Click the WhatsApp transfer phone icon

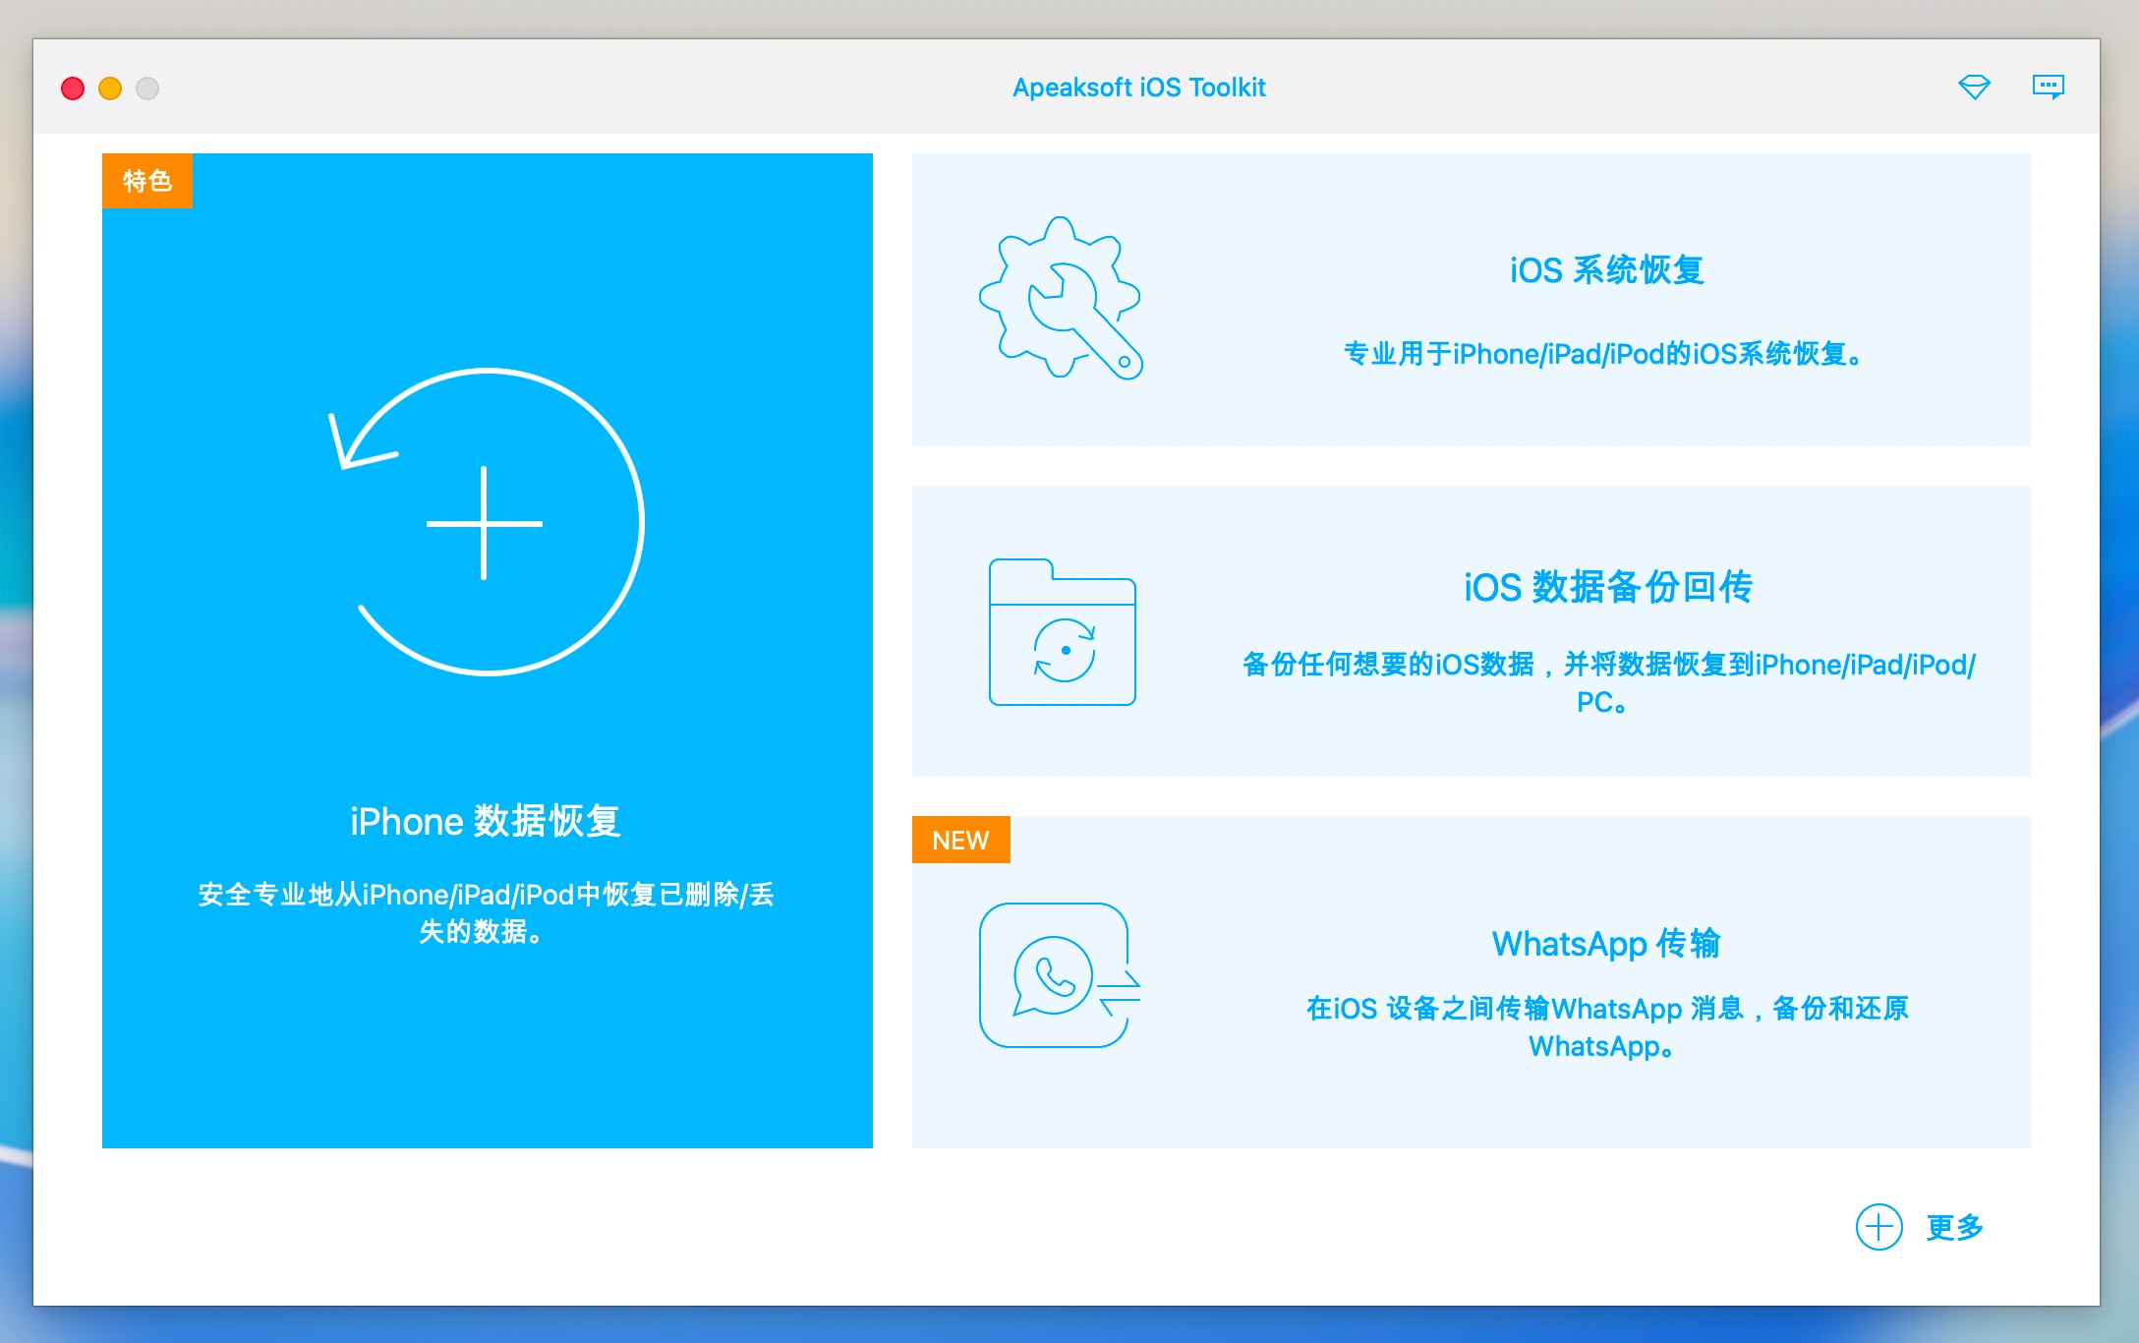(x=1058, y=975)
